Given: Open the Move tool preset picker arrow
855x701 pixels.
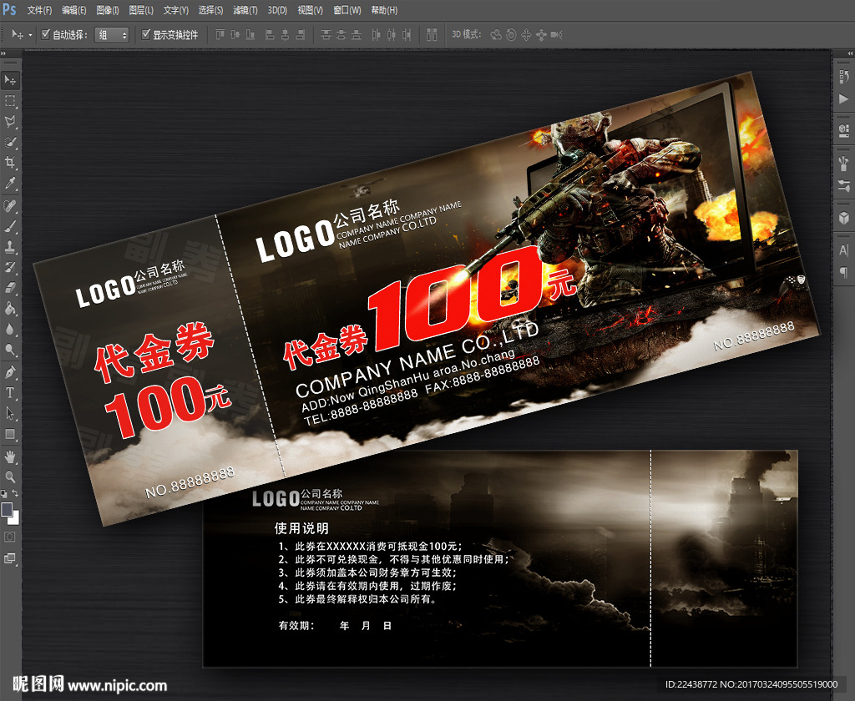Looking at the screenshot, I should click(30, 35).
